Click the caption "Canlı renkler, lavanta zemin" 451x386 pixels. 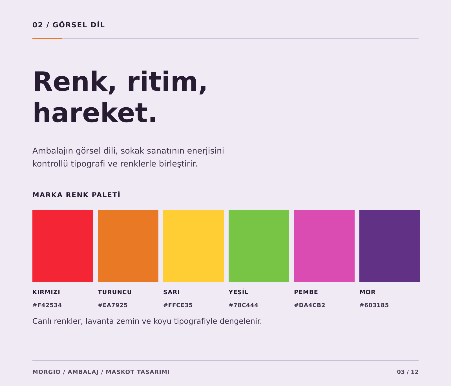[147, 321]
